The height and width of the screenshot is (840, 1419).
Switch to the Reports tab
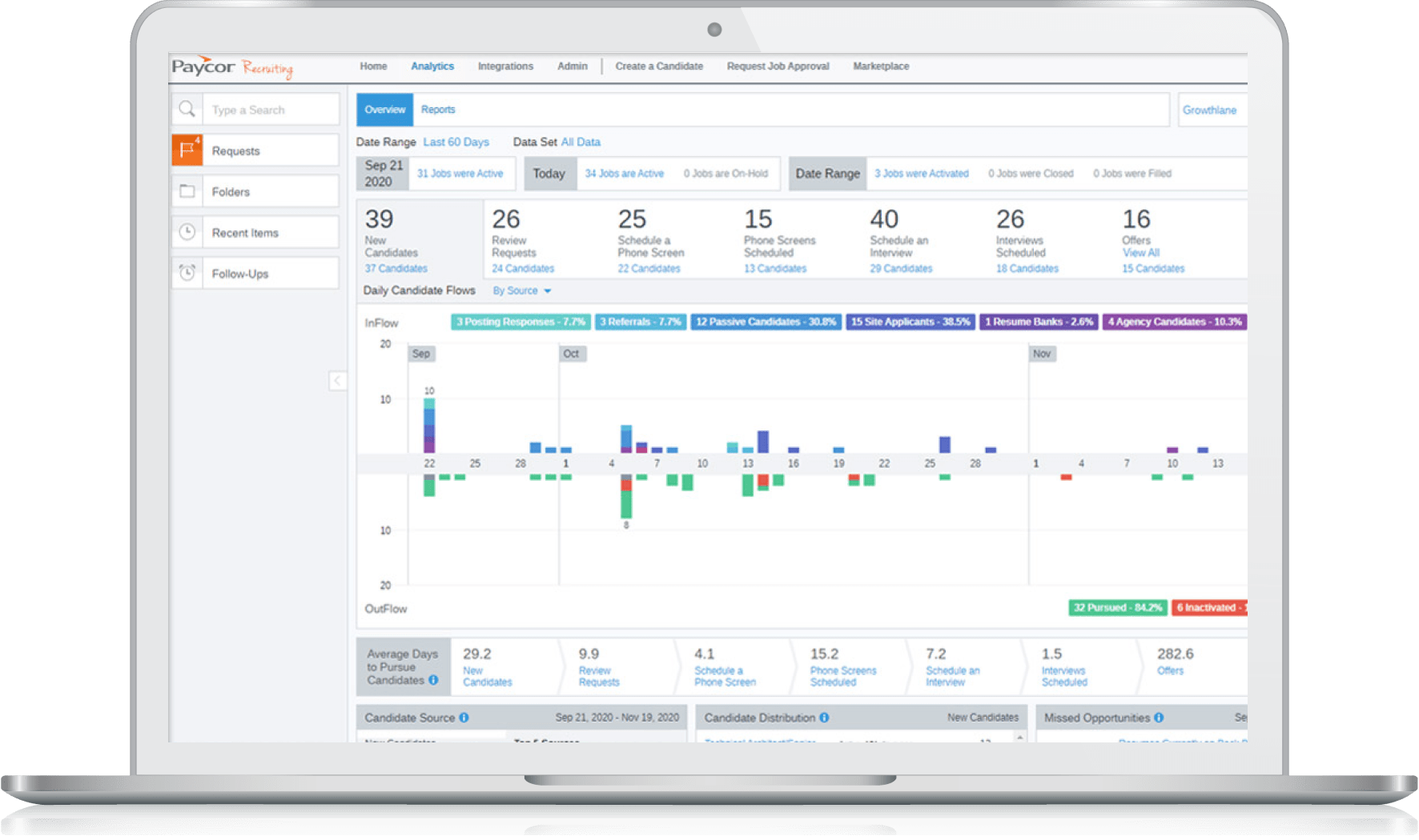tap(437, 110)
